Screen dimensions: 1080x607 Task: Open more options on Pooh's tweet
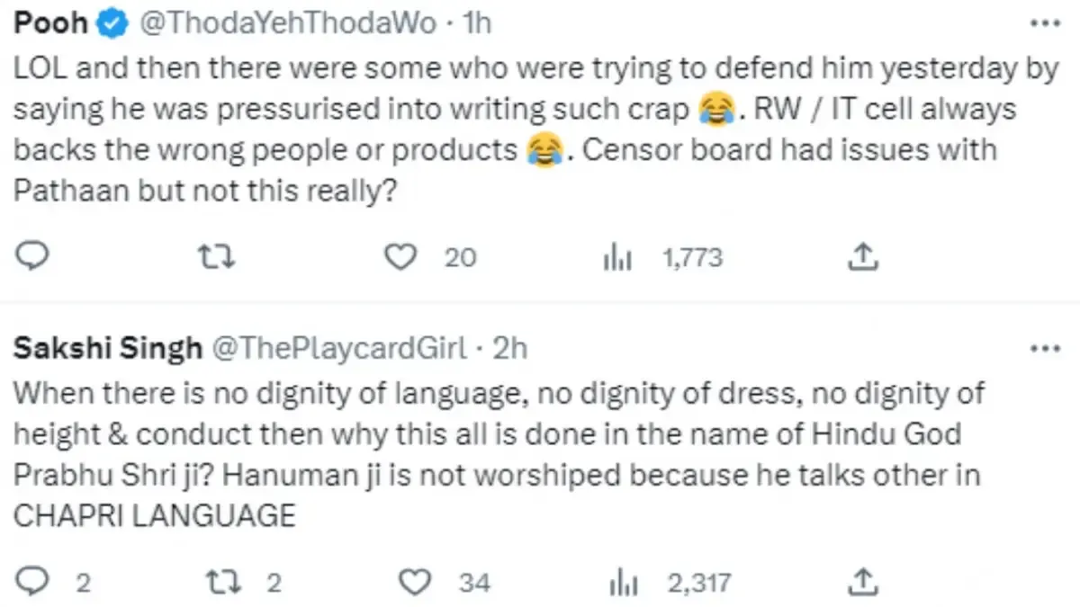(1045, 24)
